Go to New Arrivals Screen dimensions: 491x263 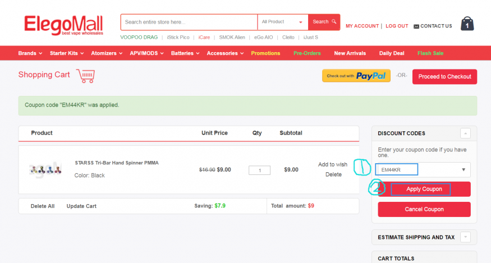click(350, 53)
